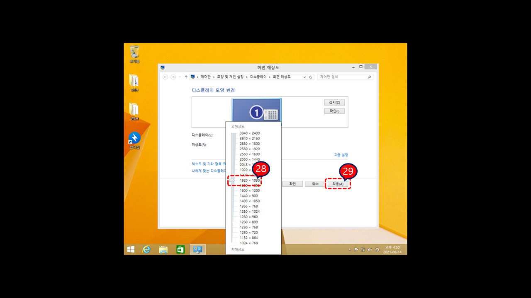Image resolution: width=531 pixels, height=298 pixels.
Task: Refresh the 화면 해상도 page
Action: click(x=311, y=77)
